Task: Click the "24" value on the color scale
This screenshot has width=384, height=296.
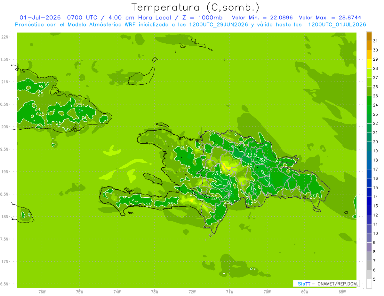Action: click(x=375, y=105)
